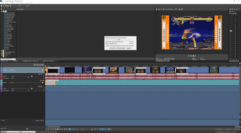Solo the first video track

click(x=43, y=68)
